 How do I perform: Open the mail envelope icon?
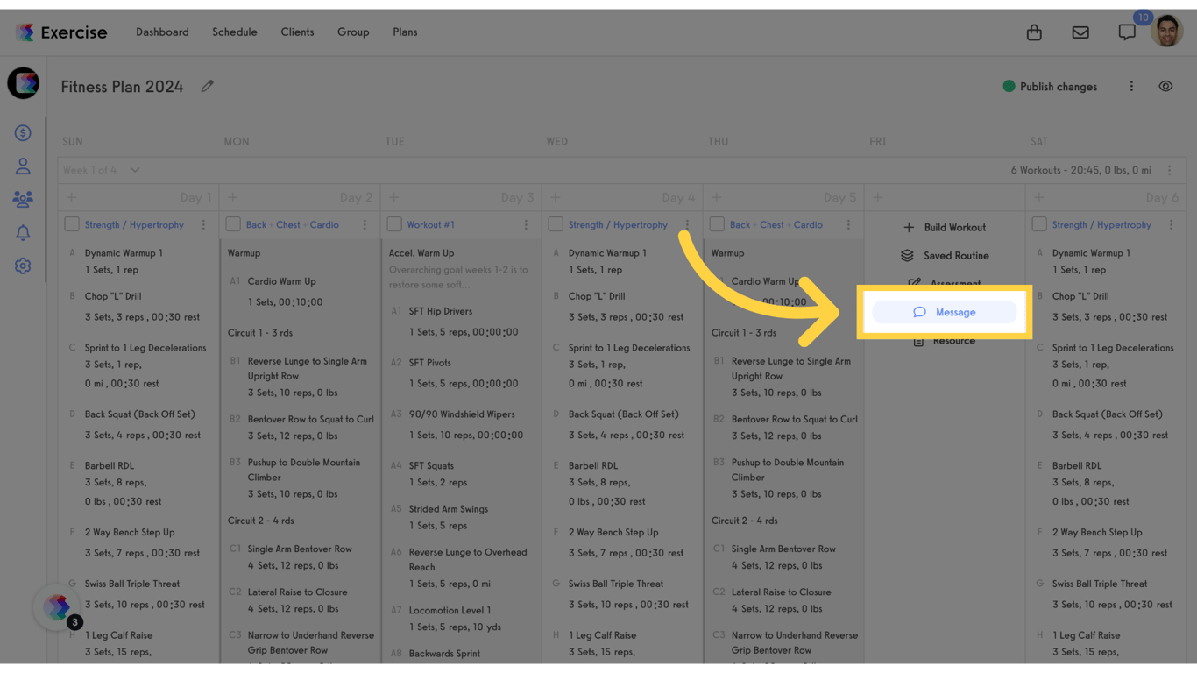click(x=1080, y=32)
